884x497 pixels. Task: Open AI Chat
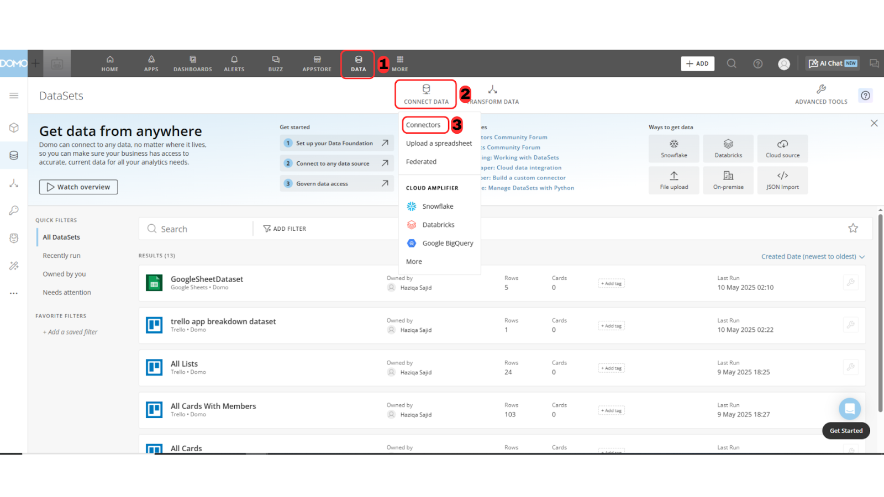(833, 64)
